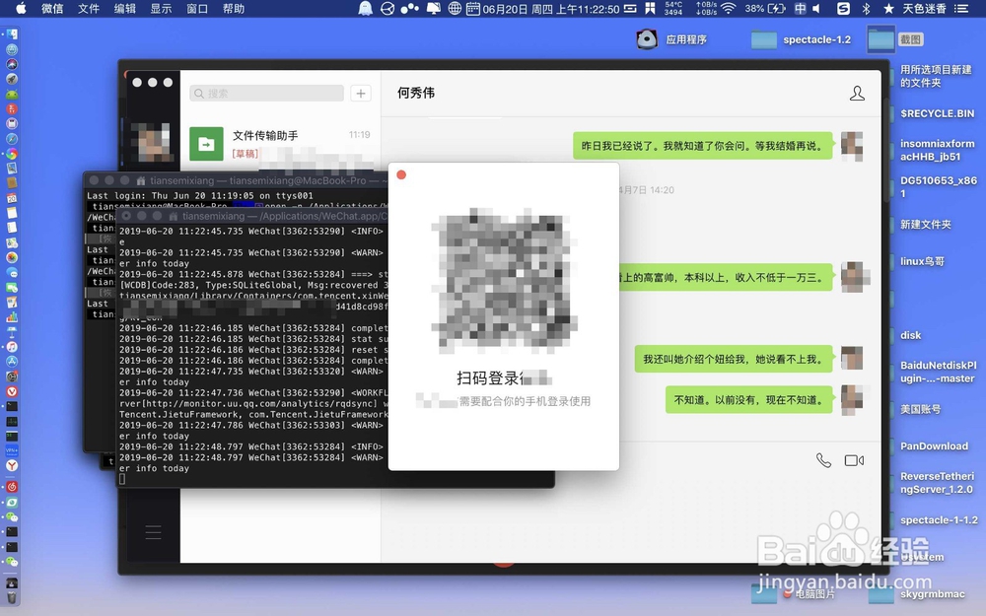Open Finder from the Dock
This screenshot has width=986, height=616.
coord(12,34)
